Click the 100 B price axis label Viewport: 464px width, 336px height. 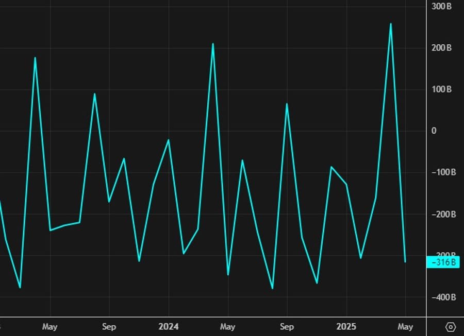(442, 90)
